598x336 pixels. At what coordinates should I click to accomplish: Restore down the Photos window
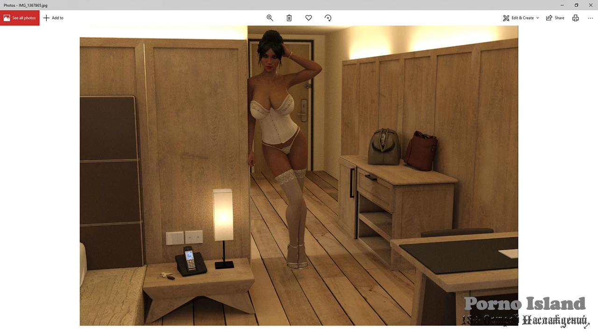[576, 5]
